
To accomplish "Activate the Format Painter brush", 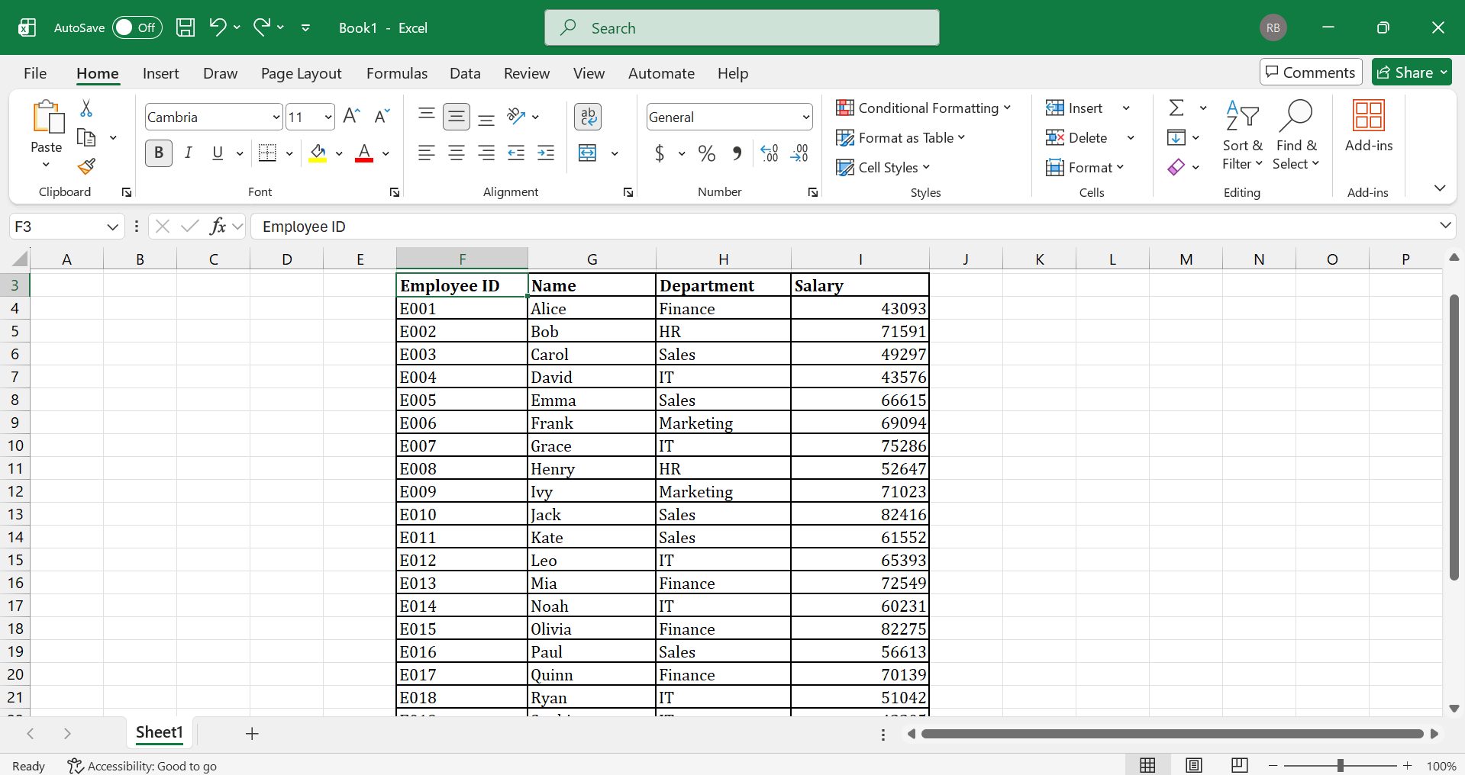I will (86, 166).
